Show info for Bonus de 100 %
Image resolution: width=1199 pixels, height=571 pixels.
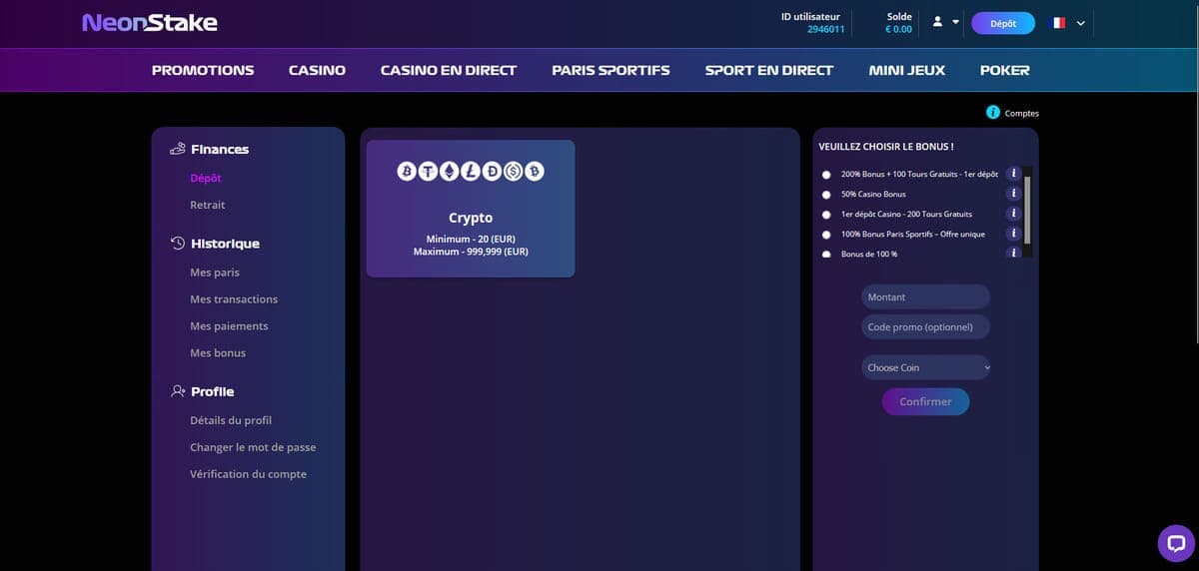tap(1013, 253)
